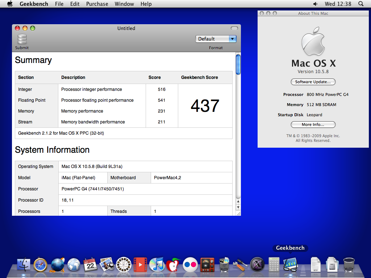Click '512 MB SDRAM' in About This Mac
This screenshot has width=371, height=278.
pyautogui.click(x=321, y=105)
